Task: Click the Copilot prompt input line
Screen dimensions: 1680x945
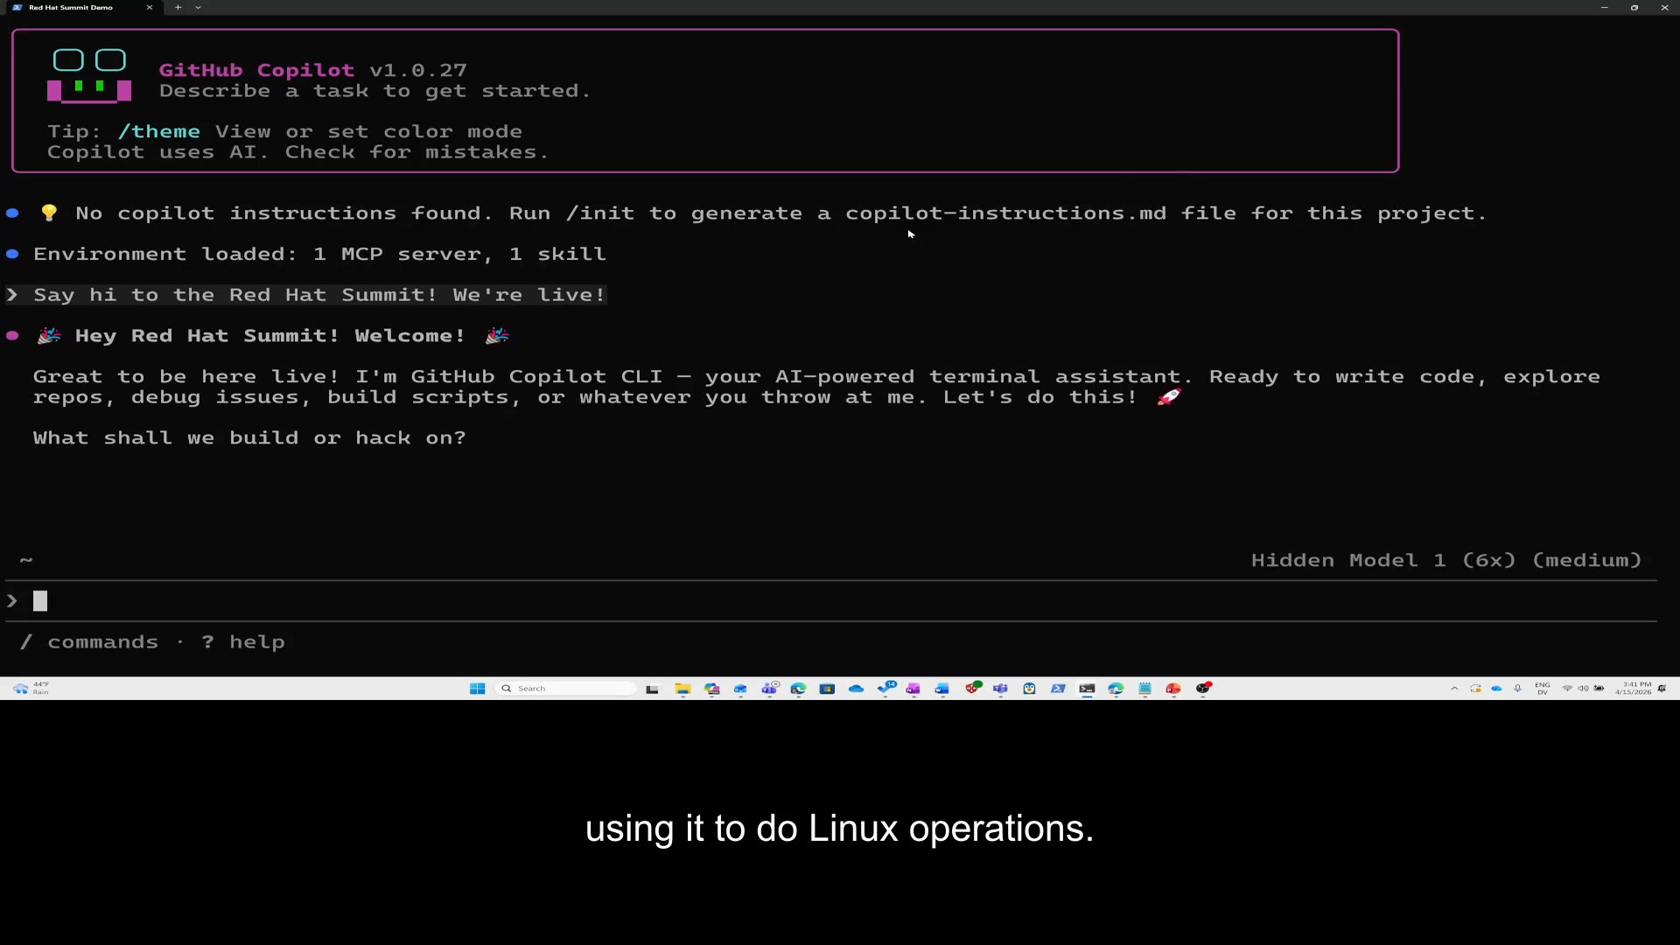Action: (831, 601)
